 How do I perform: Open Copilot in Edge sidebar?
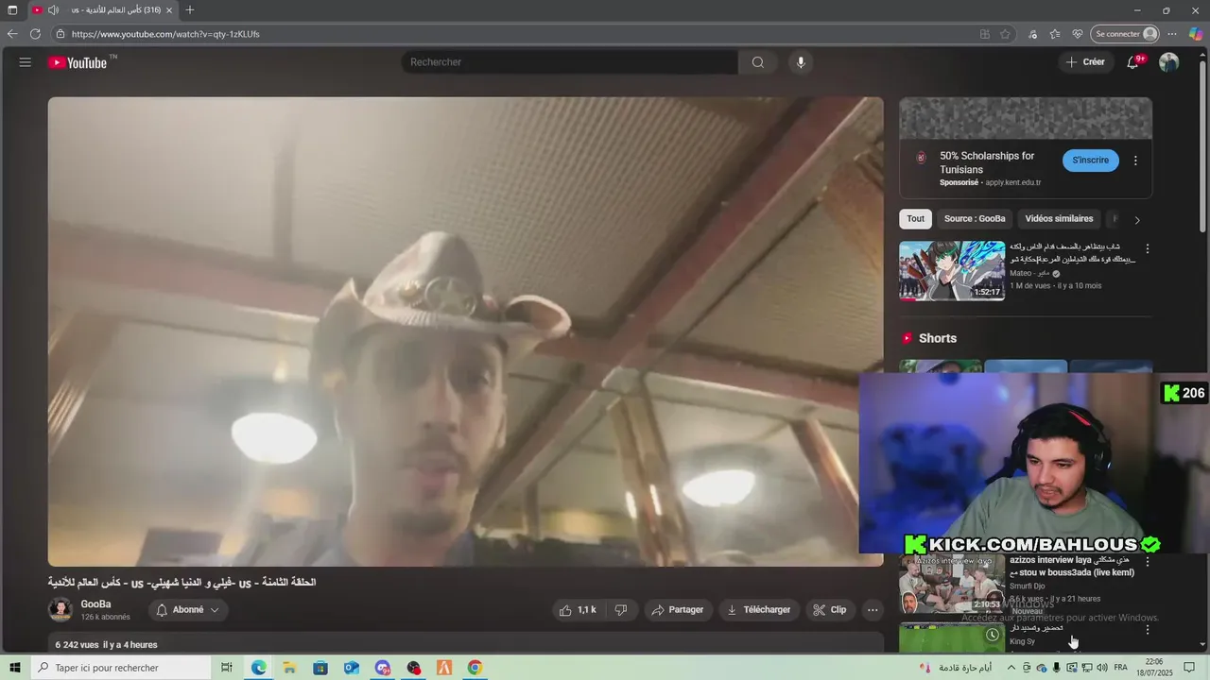point(1196,34)
